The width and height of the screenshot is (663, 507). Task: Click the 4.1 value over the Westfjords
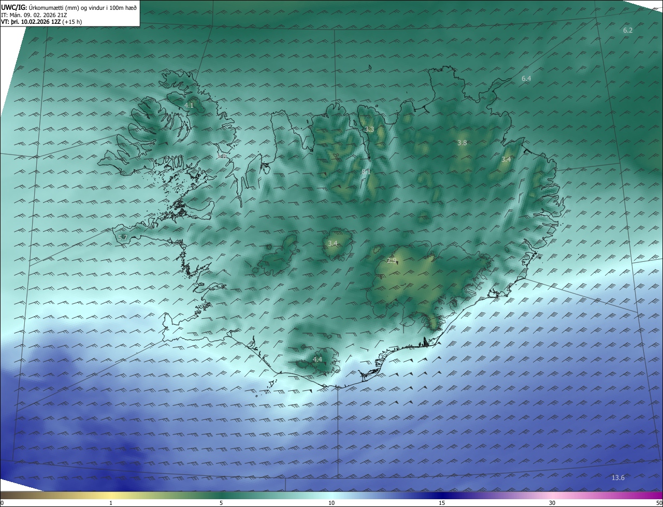coord(189,106)
